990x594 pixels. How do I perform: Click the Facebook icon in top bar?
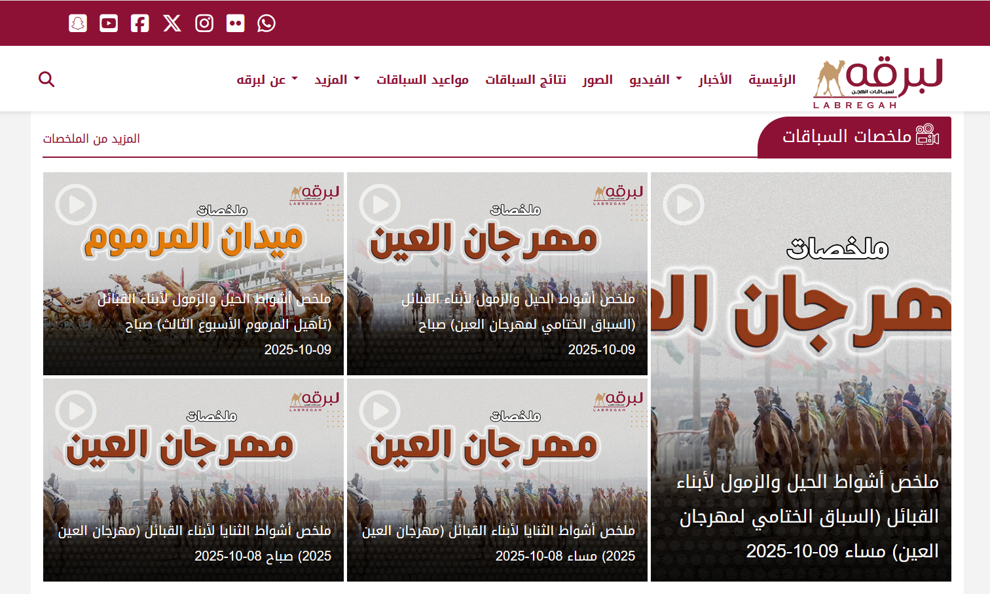pyautogui.click(x=139, y=24)
